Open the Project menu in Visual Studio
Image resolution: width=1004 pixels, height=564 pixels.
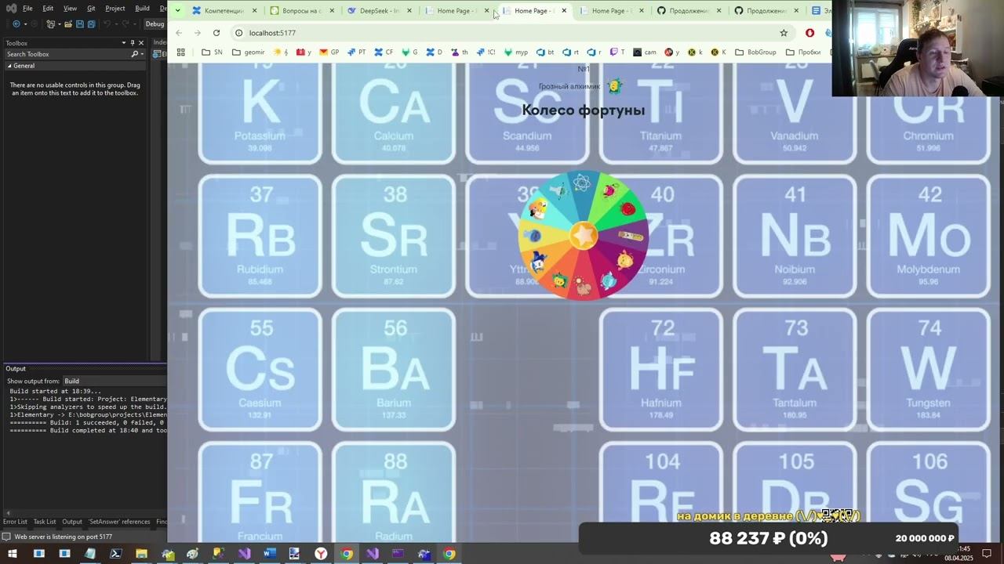tap(115, 8)
